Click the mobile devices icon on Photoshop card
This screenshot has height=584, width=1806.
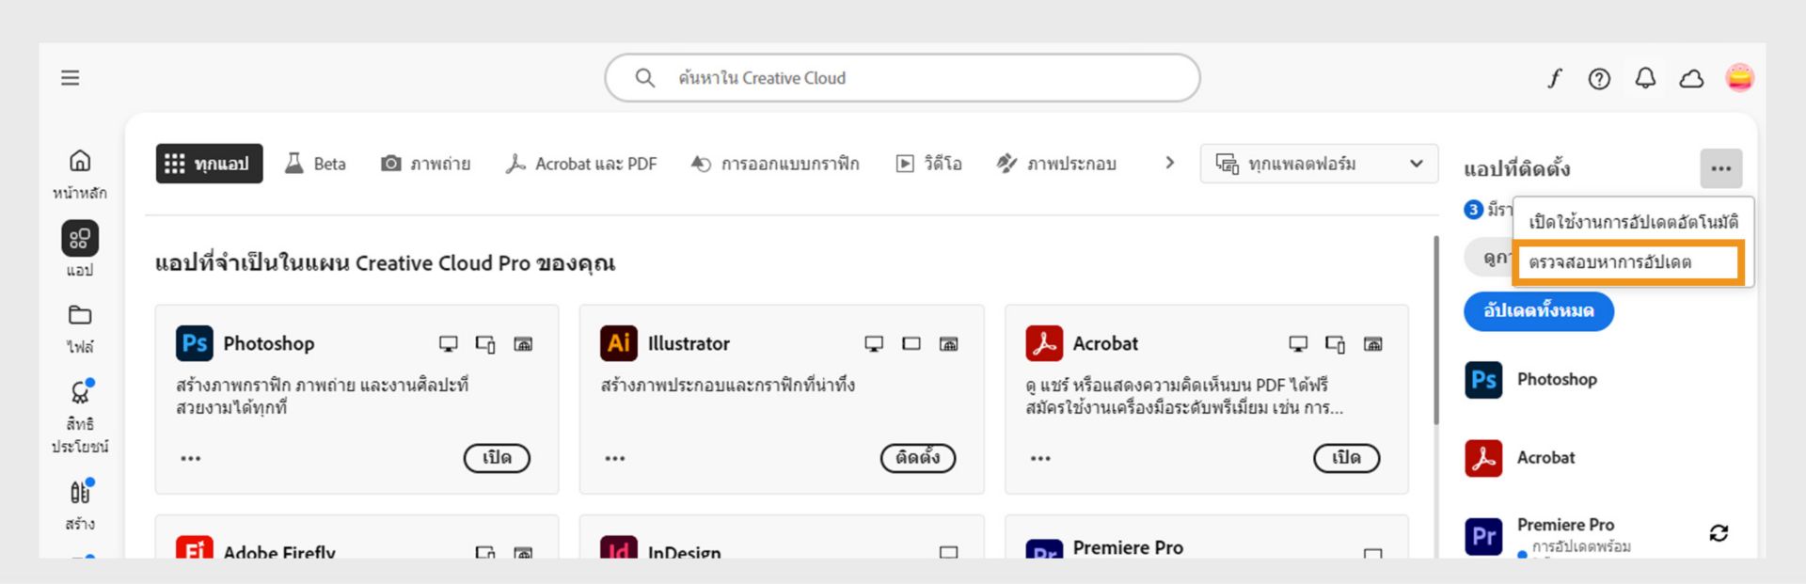pyautogui.click(x=485, y=344)
